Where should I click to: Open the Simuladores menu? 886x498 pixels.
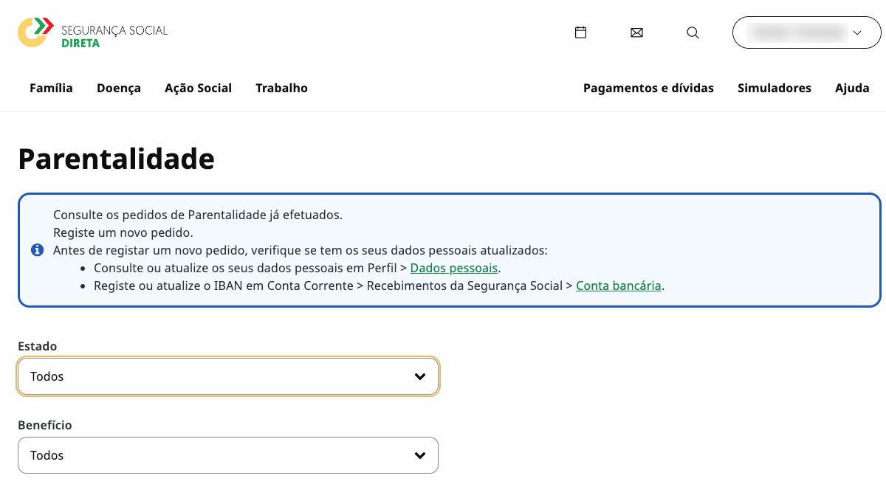[774, 89]
